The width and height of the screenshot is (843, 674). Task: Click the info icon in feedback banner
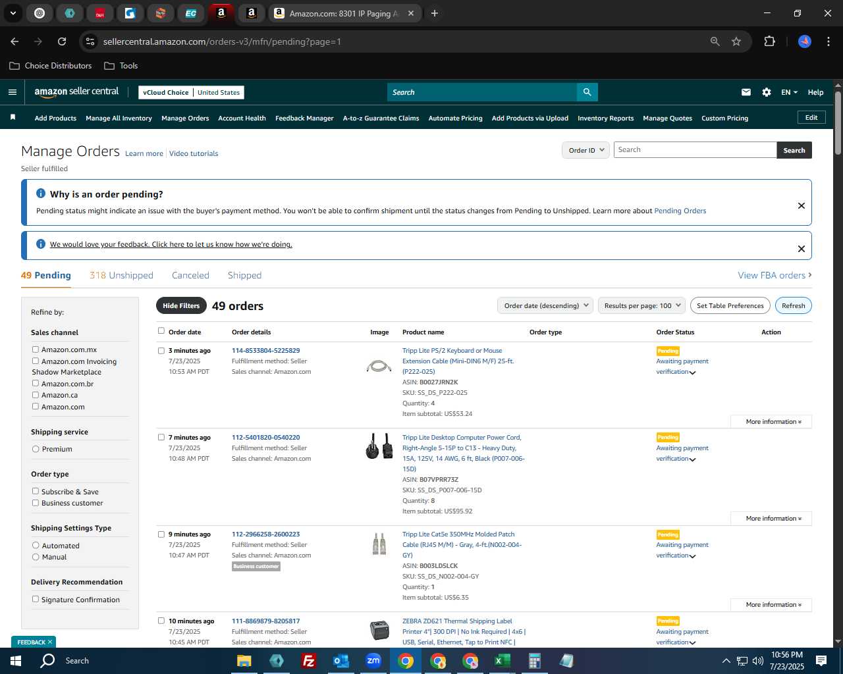41,244
